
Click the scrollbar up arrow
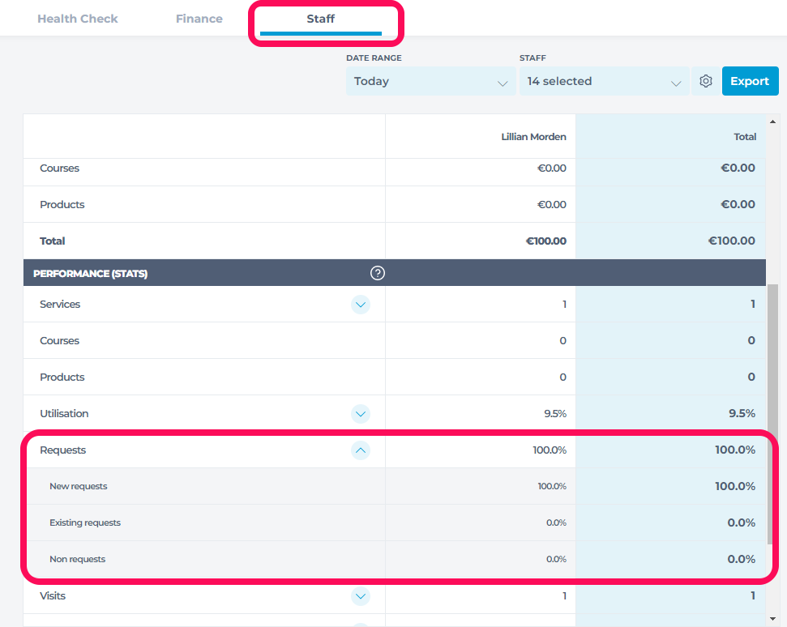772,122
